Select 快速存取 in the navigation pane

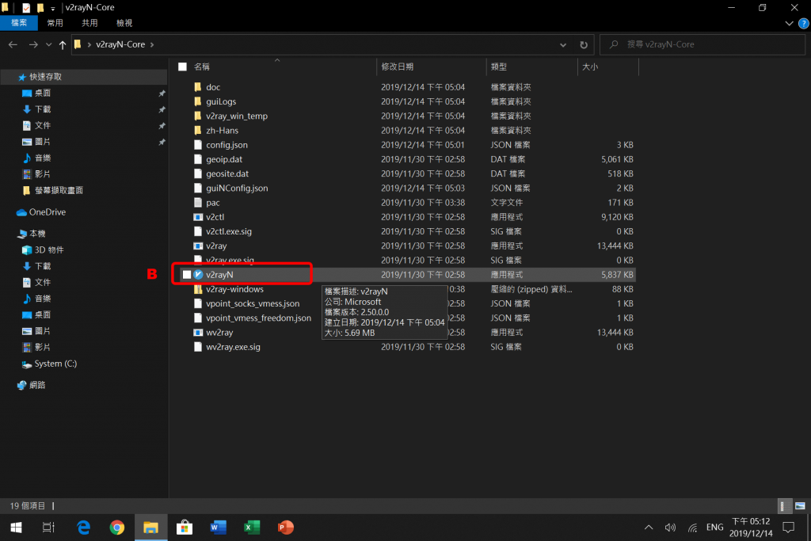pyautogui.click(x=45, y=77)
